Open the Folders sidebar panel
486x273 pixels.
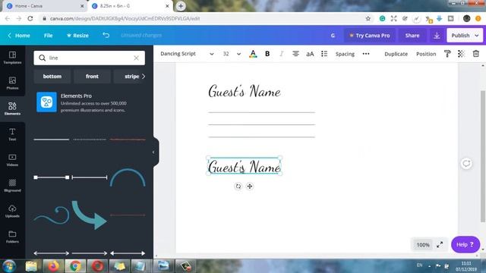click(12, 237)
